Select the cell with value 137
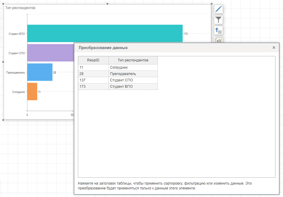The image size is (283, 197). (93, 80)
